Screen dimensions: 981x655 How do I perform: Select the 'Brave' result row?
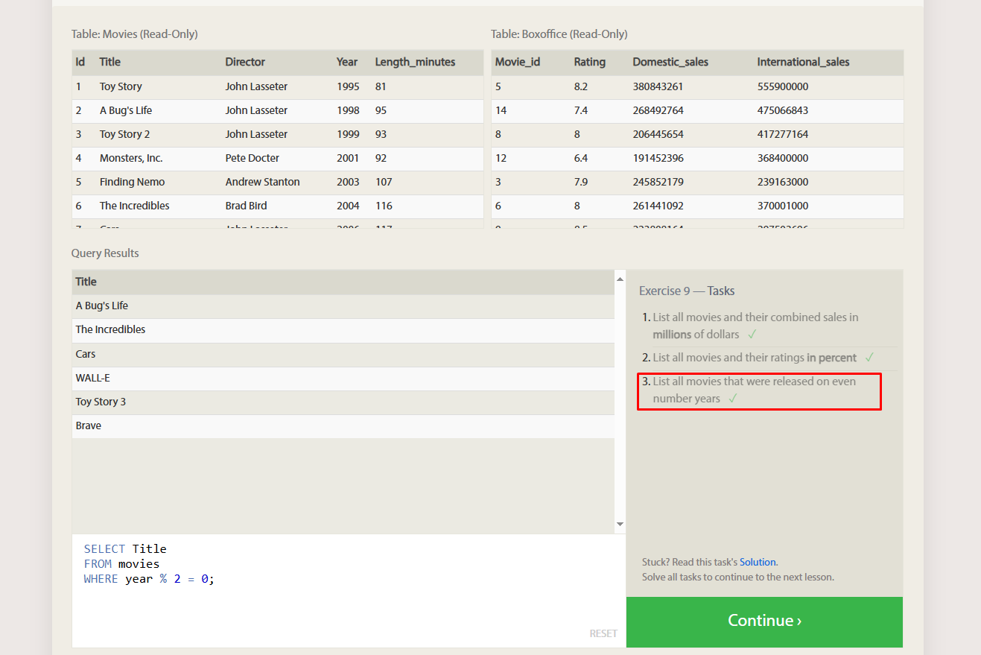coord(343,425)
